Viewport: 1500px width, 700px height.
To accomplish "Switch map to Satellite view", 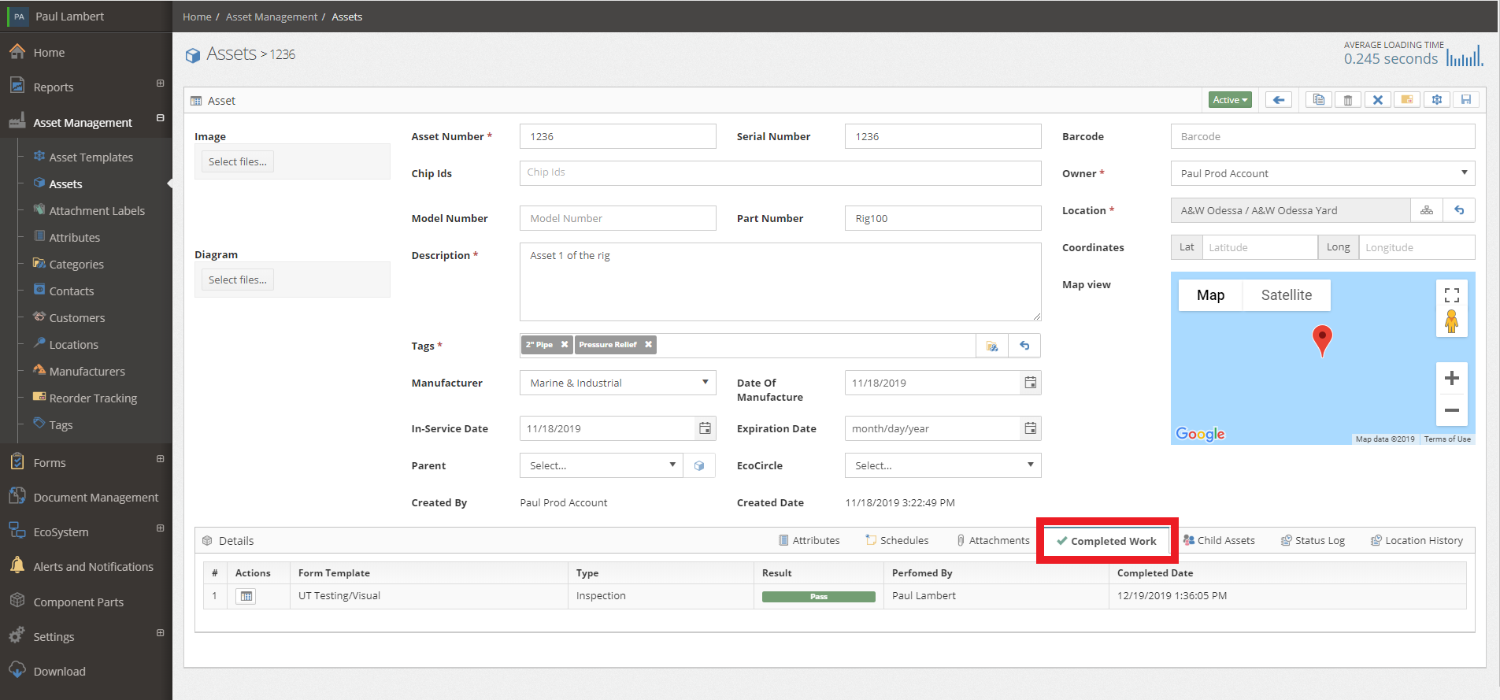I will pyautogui.click(x=1287, y=295).
